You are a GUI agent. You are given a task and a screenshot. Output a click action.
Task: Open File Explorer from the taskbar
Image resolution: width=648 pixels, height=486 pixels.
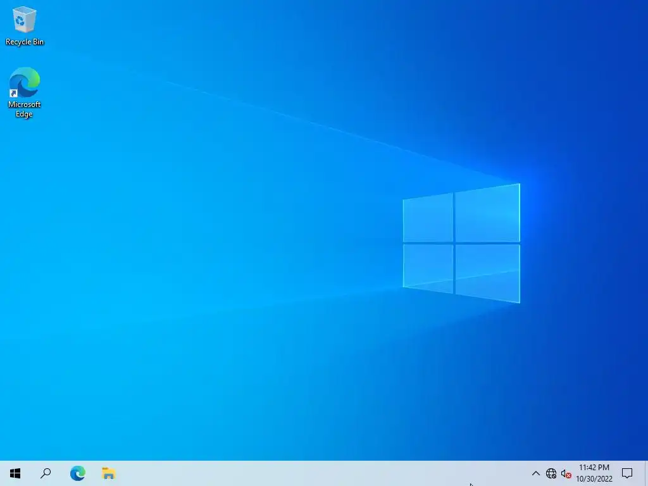click(109, 473)
